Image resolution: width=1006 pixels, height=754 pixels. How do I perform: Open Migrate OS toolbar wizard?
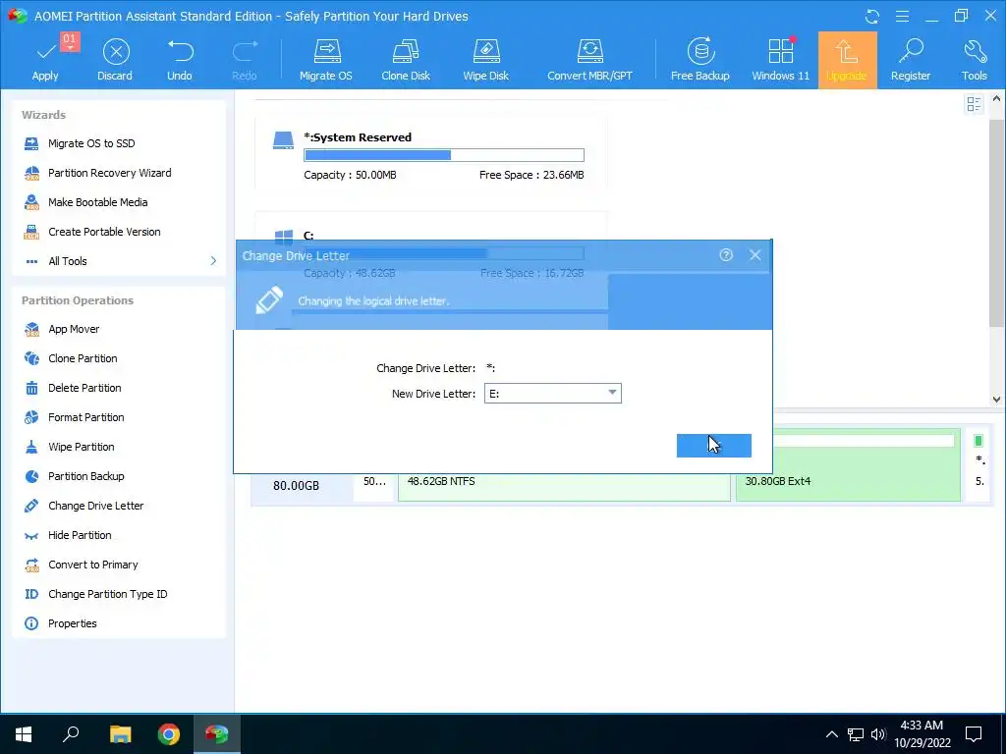point(326,59)
